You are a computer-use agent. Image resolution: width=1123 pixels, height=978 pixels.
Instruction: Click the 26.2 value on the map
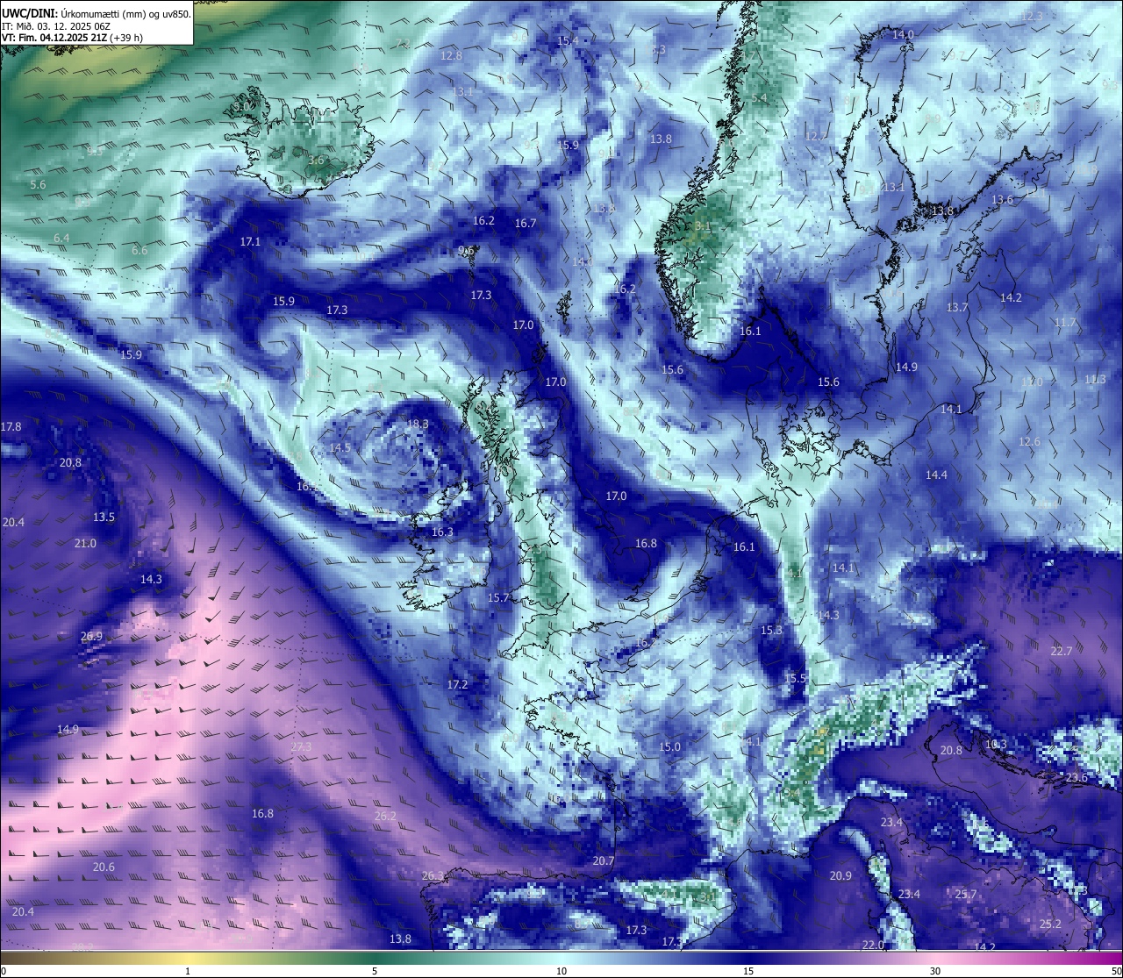[385, 816]
